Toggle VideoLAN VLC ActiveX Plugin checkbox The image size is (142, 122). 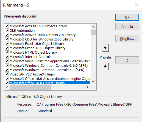7,74
